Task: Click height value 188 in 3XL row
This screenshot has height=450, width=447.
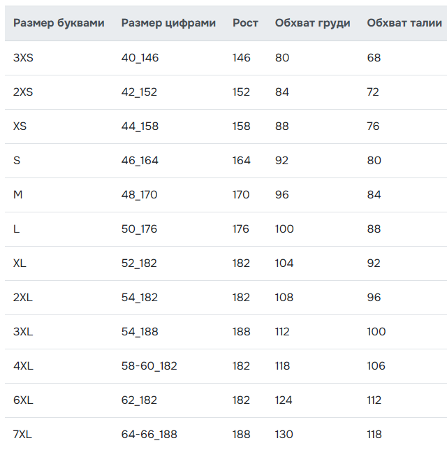Action: click(241, 332)
